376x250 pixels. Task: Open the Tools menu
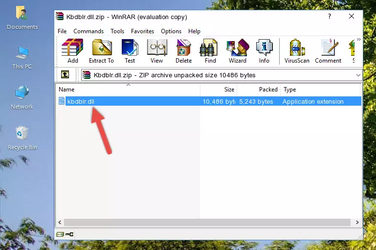coord(117,31)
